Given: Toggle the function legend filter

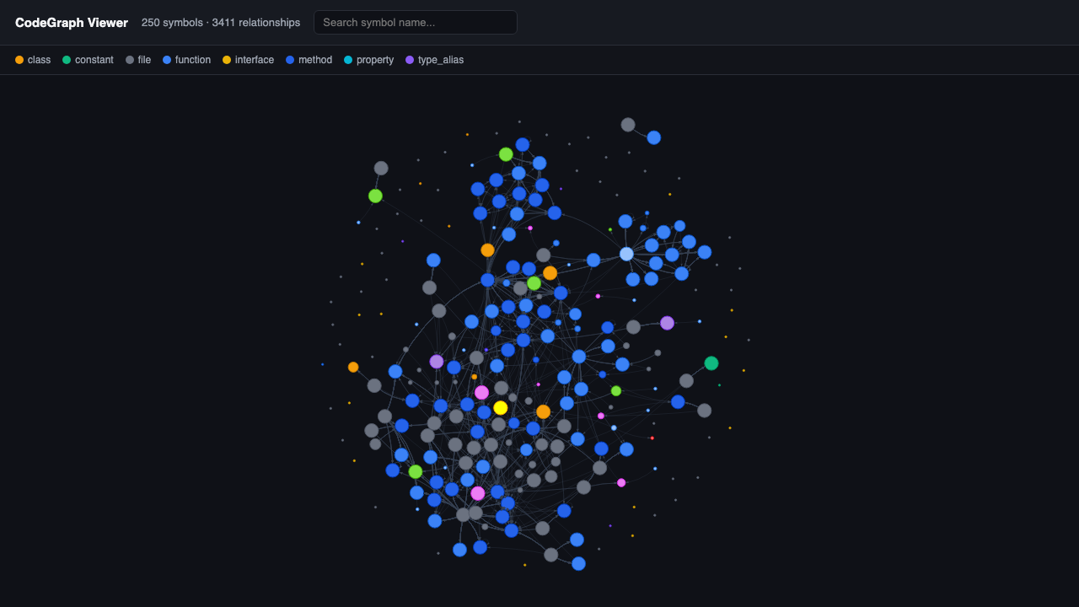Looking at the screenshot, I should tap(186, 60).
